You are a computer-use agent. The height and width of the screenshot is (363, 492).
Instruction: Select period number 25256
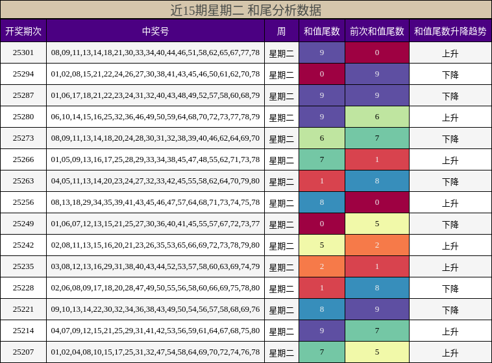coord(23,202)
